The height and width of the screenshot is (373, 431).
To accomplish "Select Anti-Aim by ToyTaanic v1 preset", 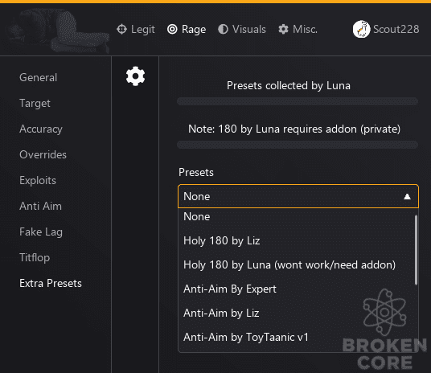I will coord(296,338).
